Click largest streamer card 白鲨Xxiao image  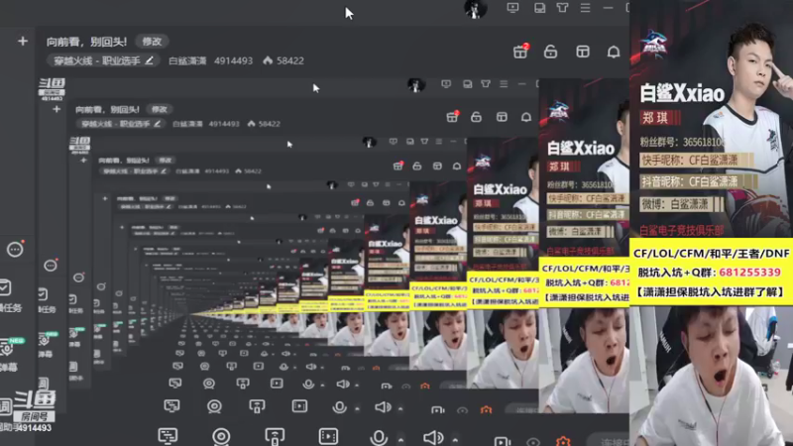pos(711,119)
